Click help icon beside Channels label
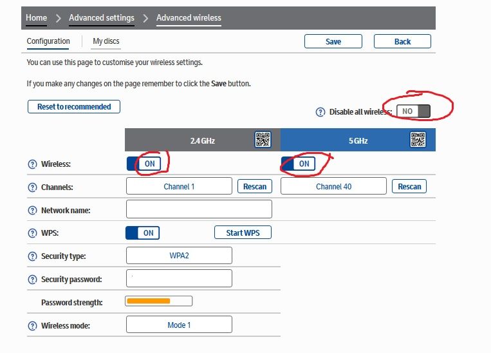 point(33,187)
